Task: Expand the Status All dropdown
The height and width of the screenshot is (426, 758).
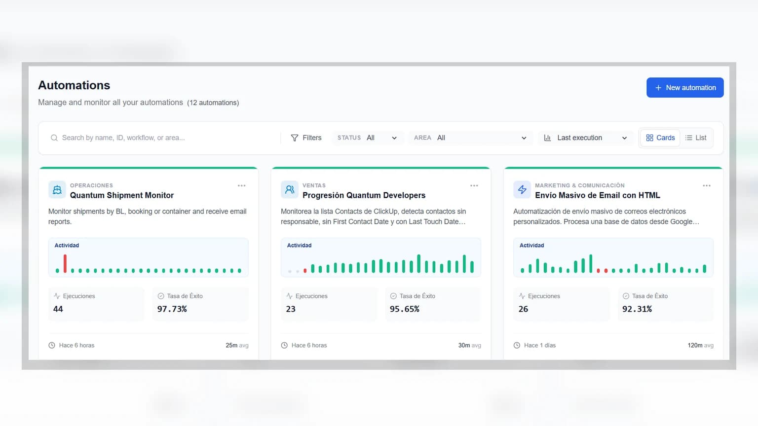Action: 367,138
